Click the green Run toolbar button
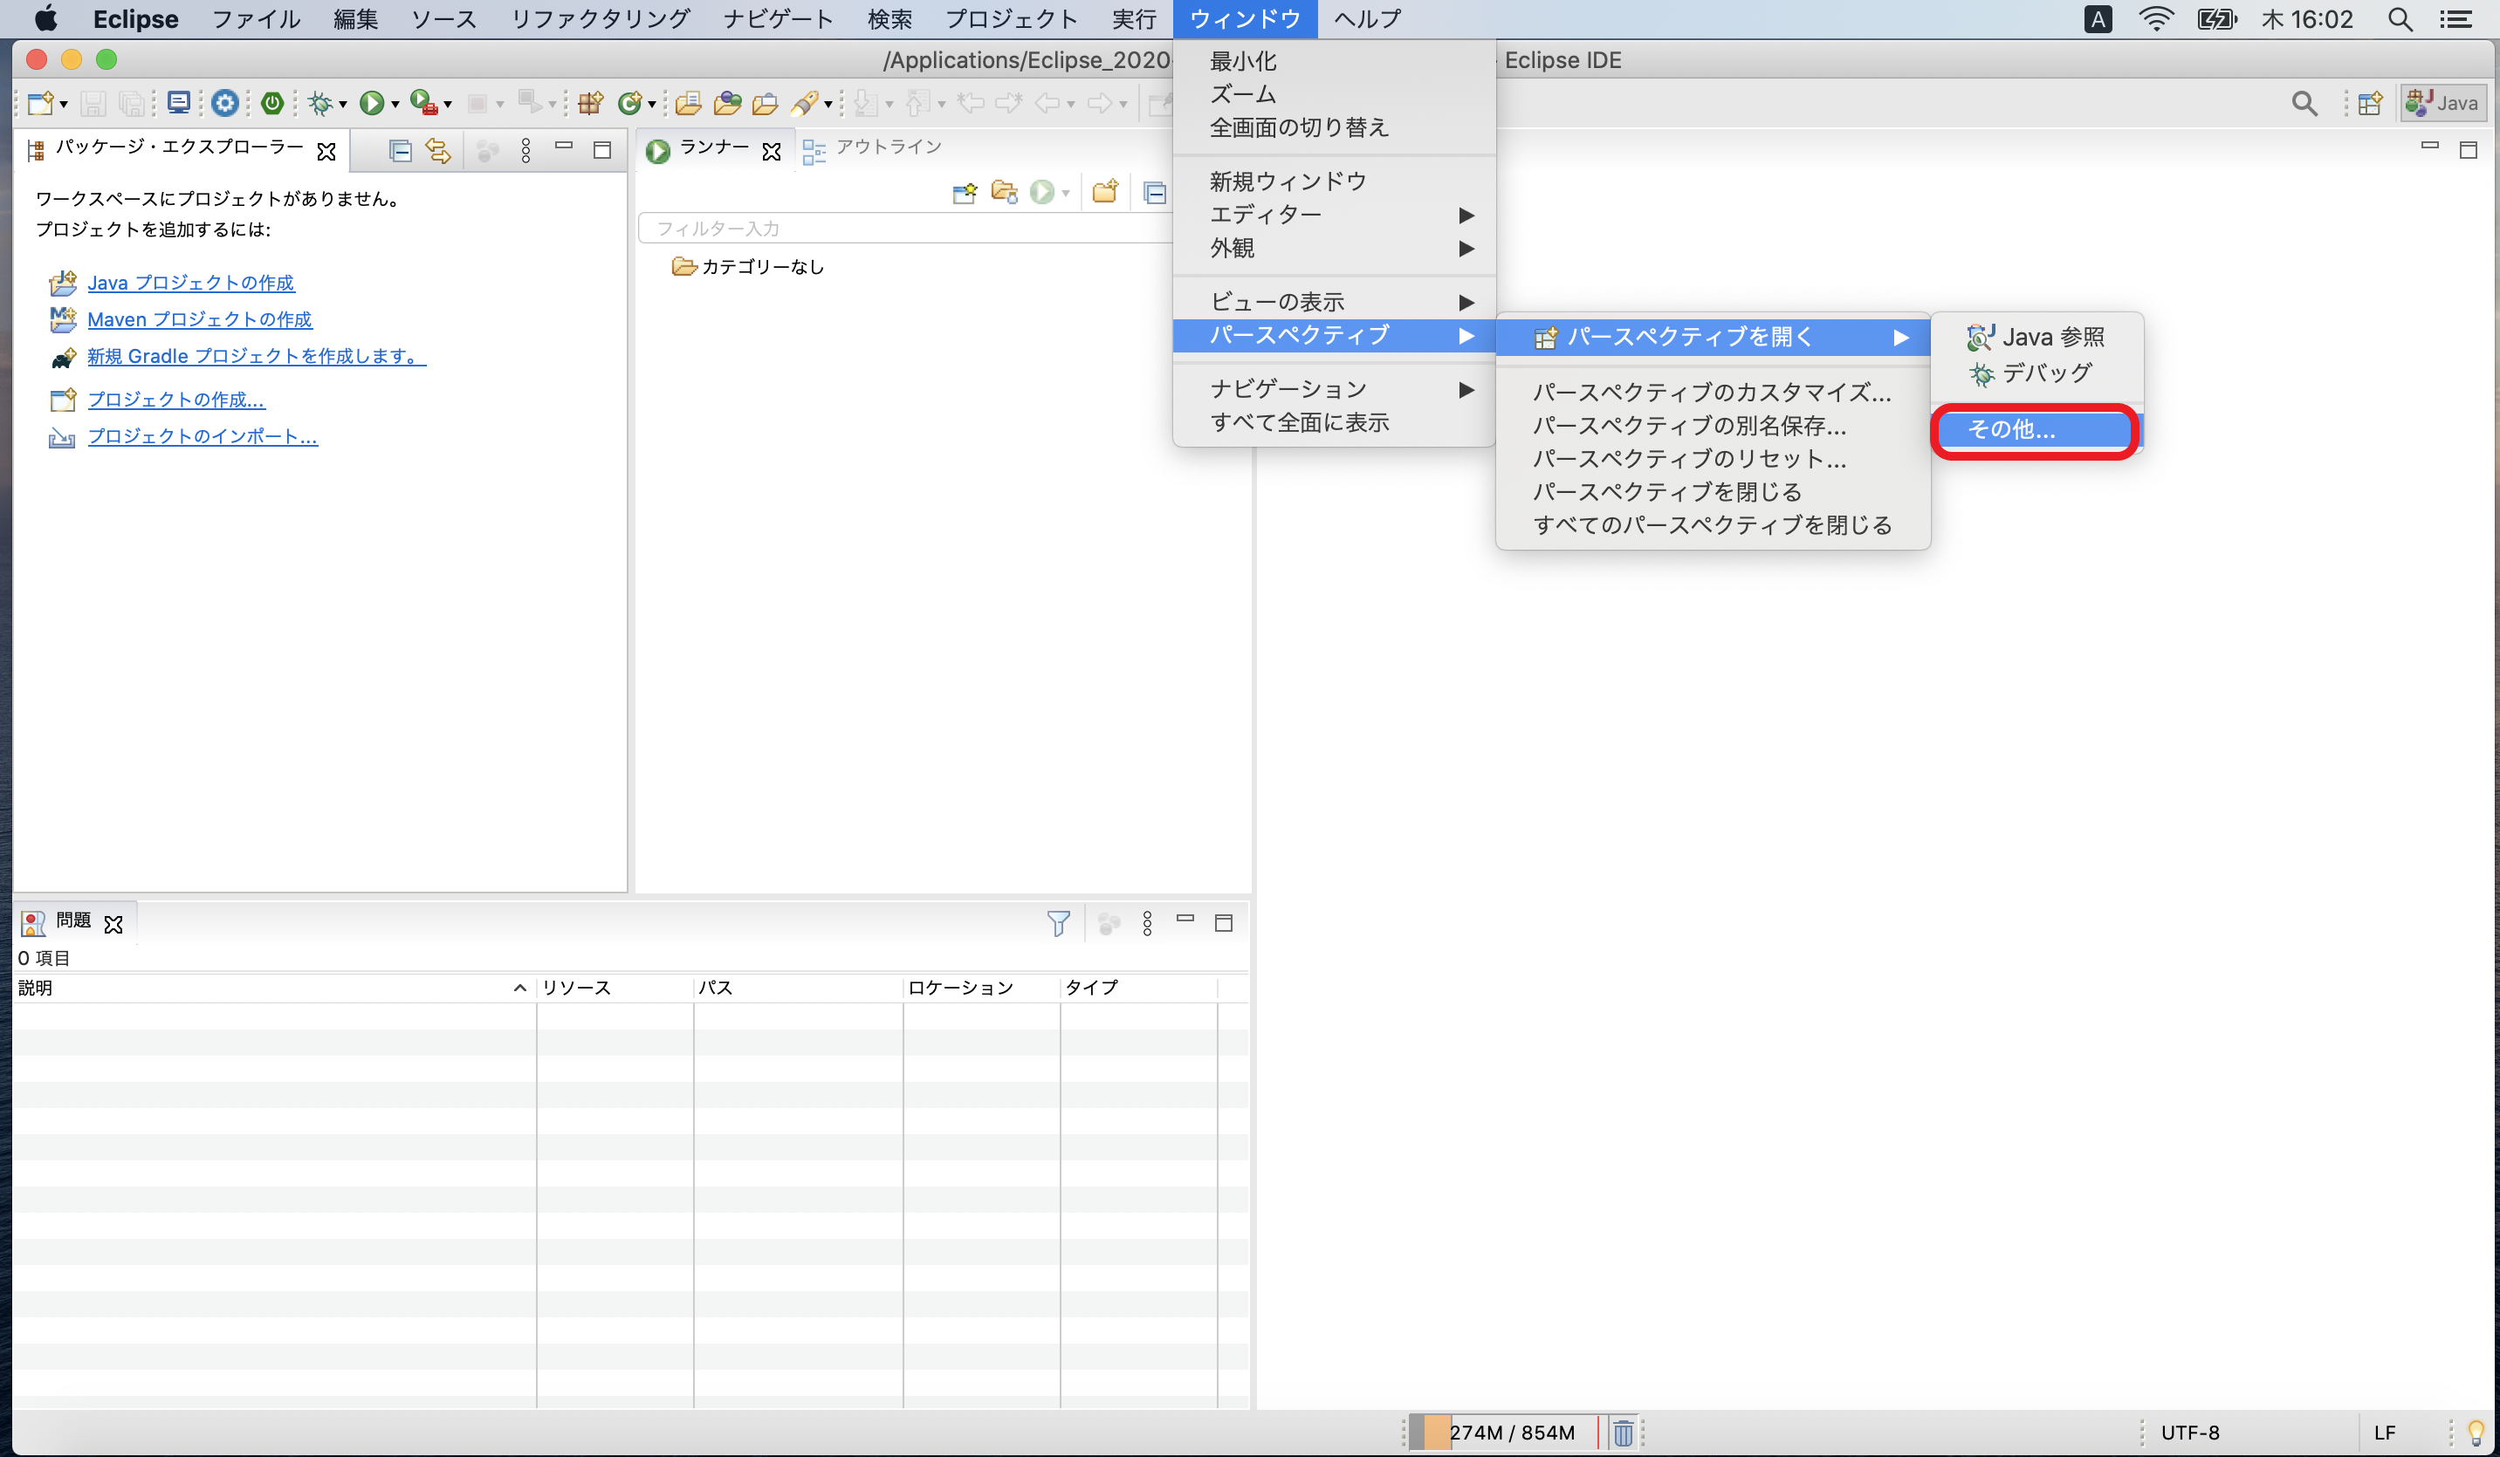The image size is (2500, 1457). point(372,102)
